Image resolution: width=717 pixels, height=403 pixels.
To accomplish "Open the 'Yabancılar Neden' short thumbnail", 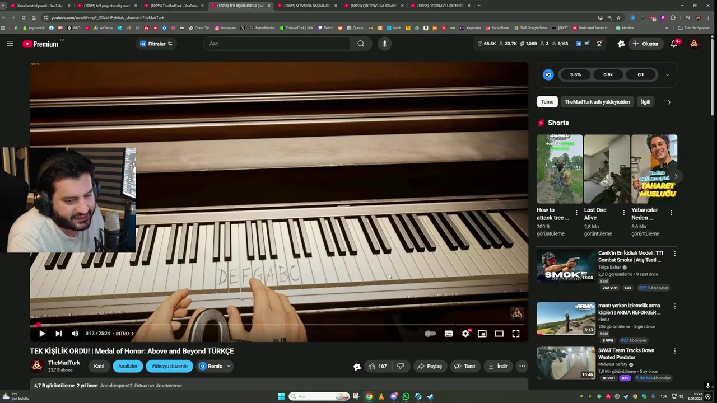I will 654,169.
